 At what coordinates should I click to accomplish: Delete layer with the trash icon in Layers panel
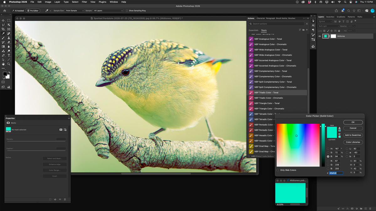(370, 208)
